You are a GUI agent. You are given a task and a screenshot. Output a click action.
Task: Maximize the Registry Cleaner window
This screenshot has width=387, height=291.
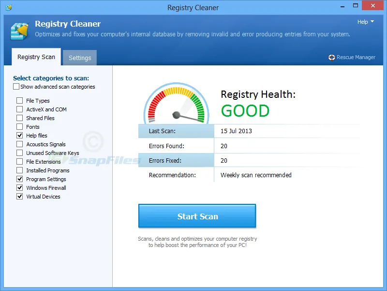[356, 6]
